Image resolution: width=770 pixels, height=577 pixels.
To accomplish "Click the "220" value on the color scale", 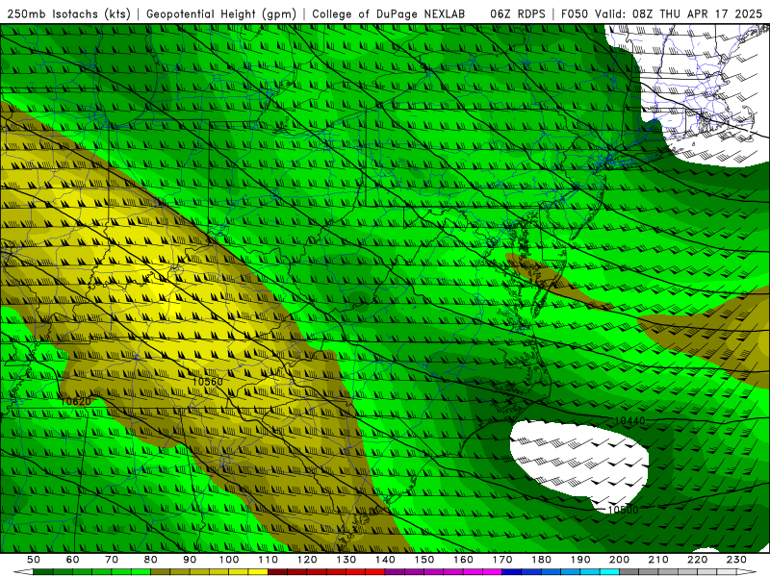I will pyautogui.click(x=697, y=560).
